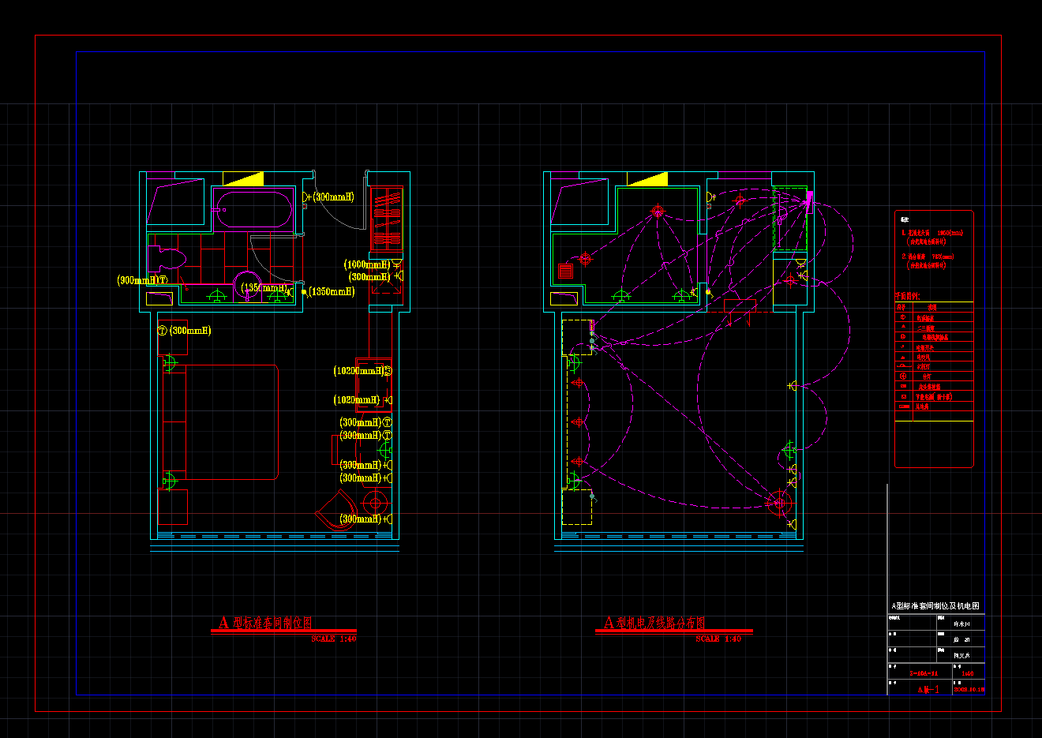Viewport: 1042px width, 738px height.
Task: Click the (1000mmH) height label
Action: click(367, 265)
